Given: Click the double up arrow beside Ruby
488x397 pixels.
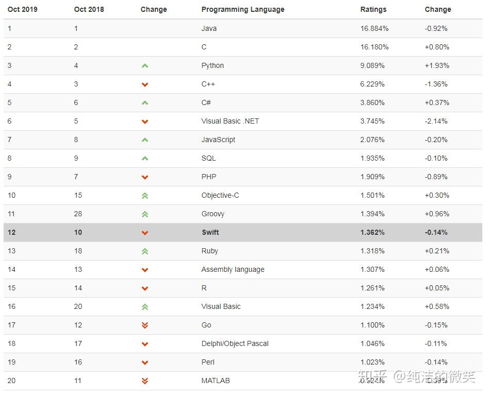Looking at the screenshot, I should (x=145, y=251).
